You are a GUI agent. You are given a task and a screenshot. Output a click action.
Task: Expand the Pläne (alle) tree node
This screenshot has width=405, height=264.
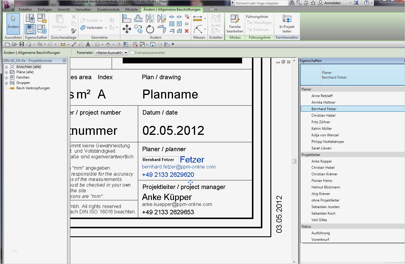(6, 72)
